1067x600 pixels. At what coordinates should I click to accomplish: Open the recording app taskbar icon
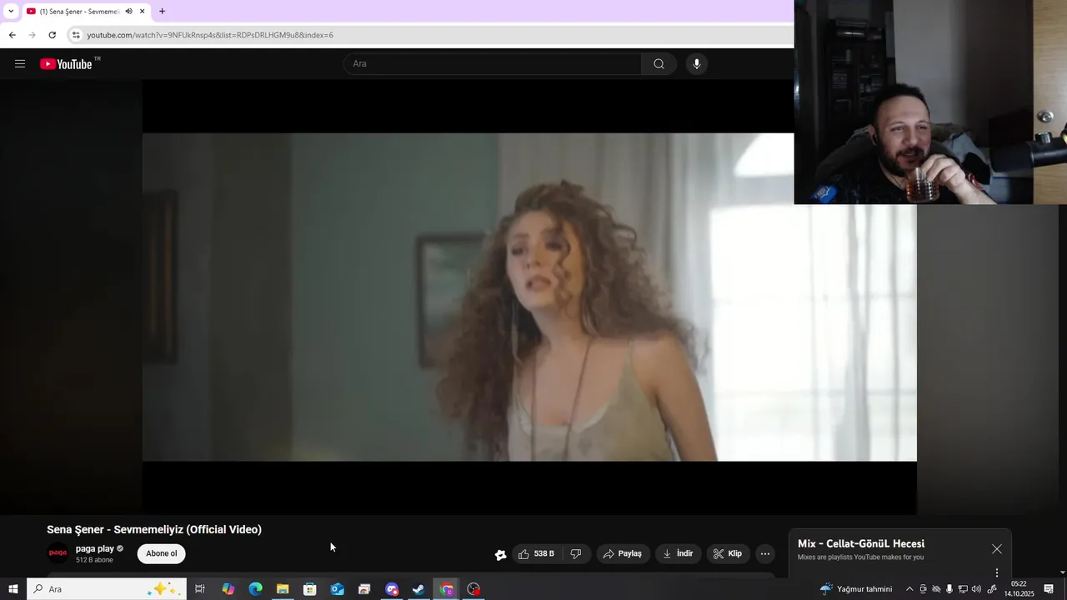(473, 589)
